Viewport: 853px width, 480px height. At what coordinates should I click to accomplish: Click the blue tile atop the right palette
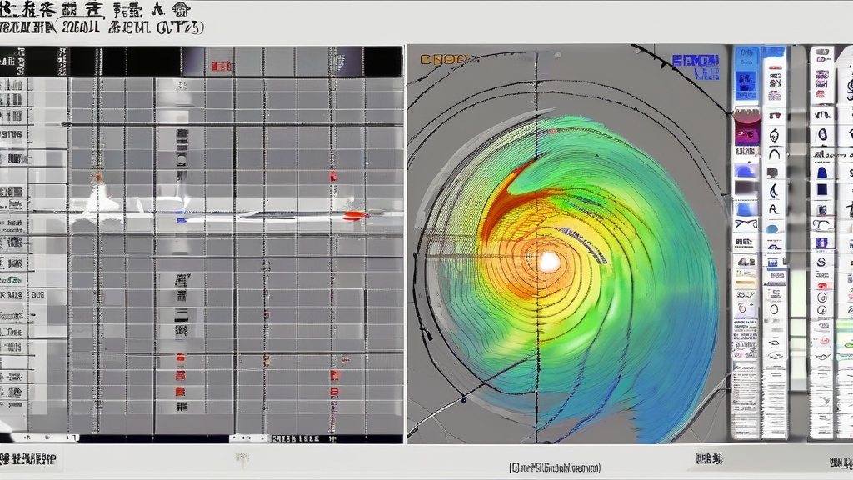pyautogui.click(x=746, y=61)
